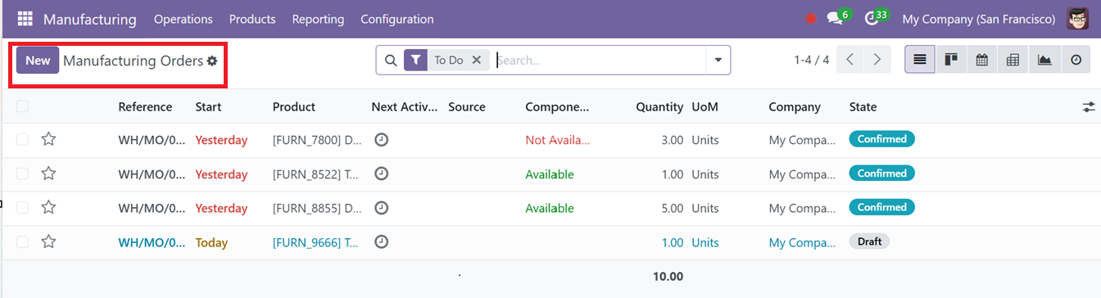The width and height of the screenshot is (1101, 298).
Task: Click the 5.00 quantity cell
Action: (672, 208)
